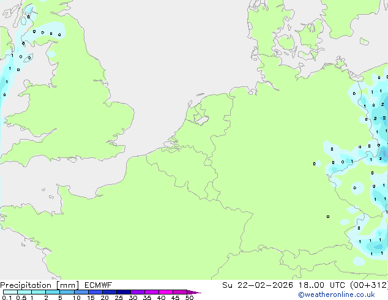Click the "20" legend scale label

coord(105,298)
